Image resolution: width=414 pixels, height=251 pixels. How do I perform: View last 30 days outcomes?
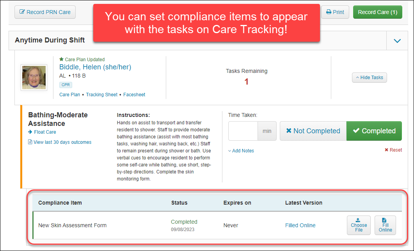tap(60, 142)
